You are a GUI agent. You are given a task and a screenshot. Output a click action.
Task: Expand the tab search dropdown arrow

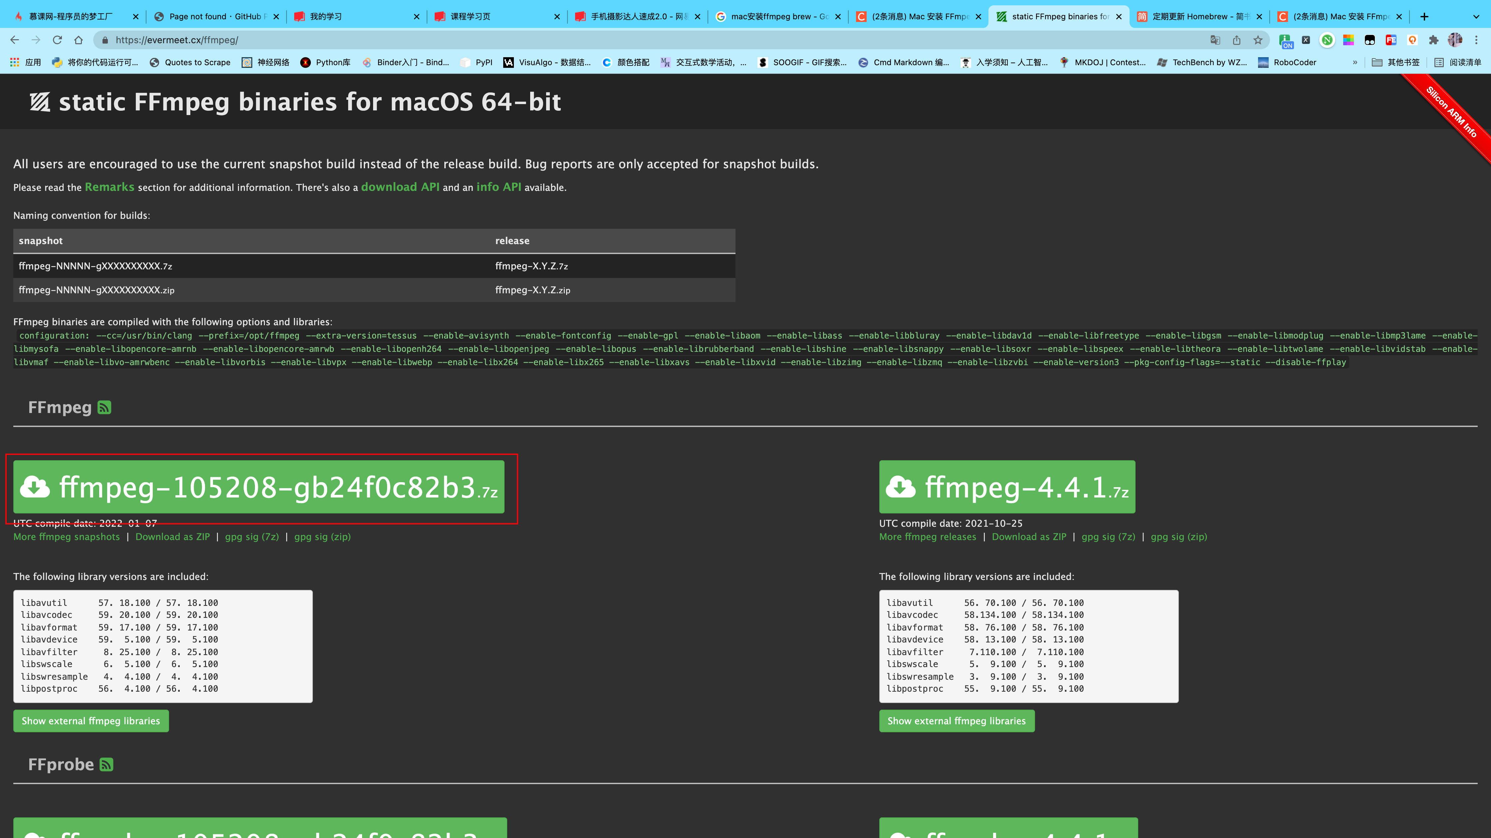pyautogui.click(x=1476, y=16)
